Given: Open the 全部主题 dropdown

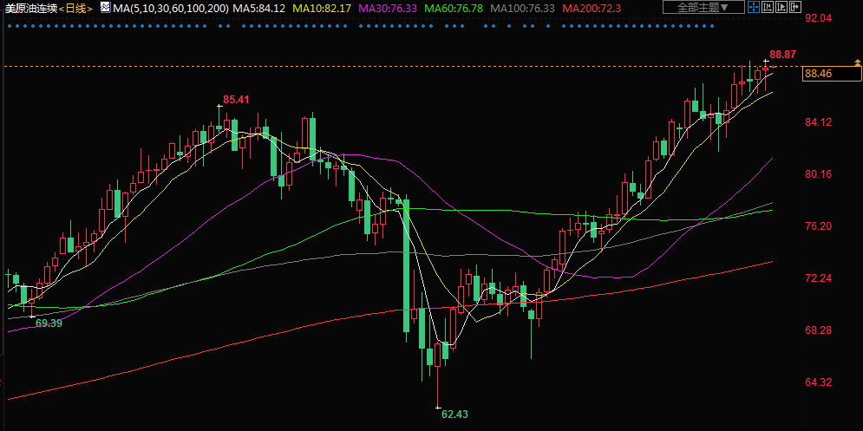Looking at the screenshot, I should pyautogui.click(x=703, y=8).
